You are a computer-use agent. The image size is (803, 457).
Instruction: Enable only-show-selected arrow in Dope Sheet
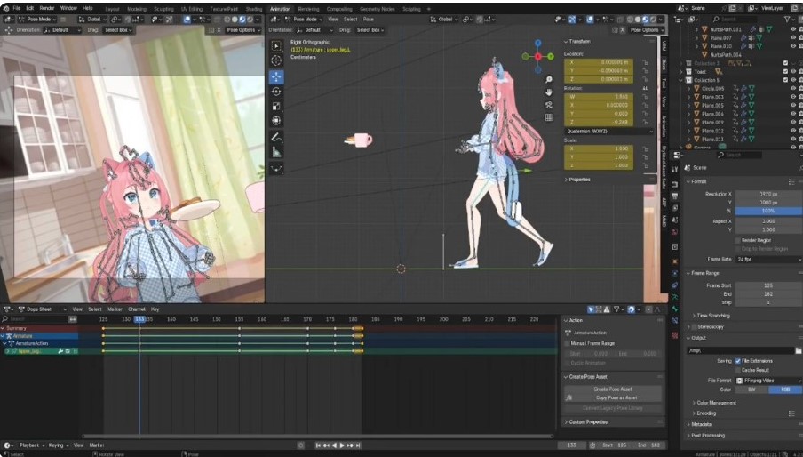[x=591, y=309]
